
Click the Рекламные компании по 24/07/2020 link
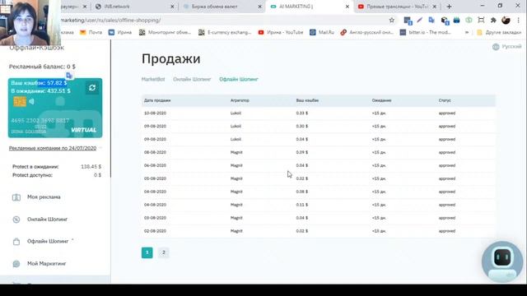[x=53, y=148]
